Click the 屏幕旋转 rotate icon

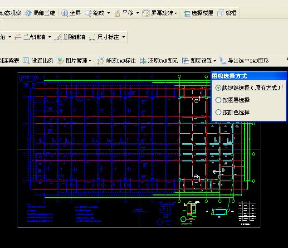[146, 13]
